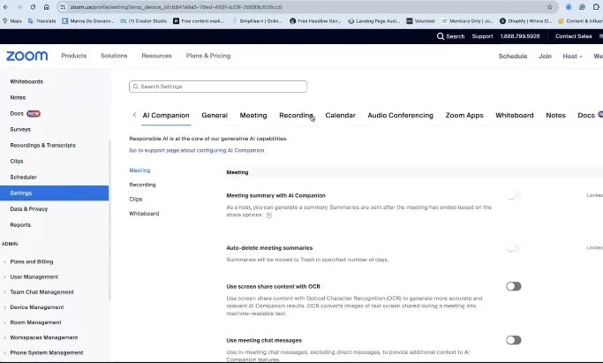Enable Use screen share content with OCR
Viewport: 603px width, 363px height.
[x=514, y=286]
